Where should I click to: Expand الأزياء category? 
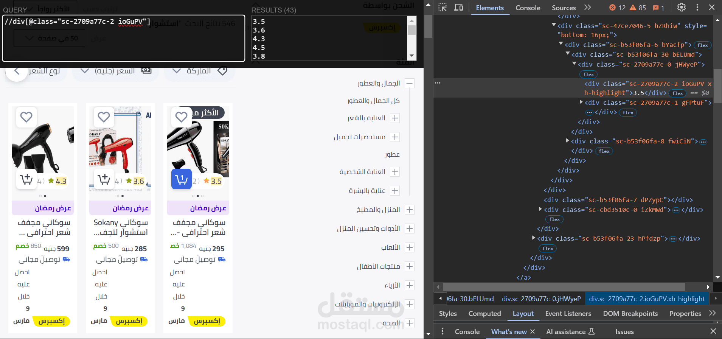tap(410, 285)
